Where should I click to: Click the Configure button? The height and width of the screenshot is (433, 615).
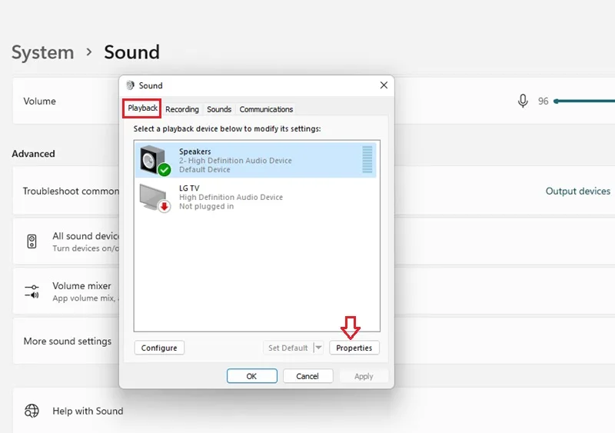pos(159,348)
